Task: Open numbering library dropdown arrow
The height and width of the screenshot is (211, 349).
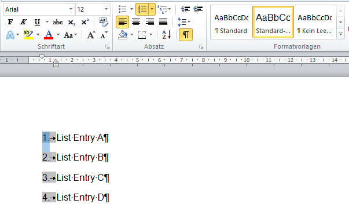Action: pyautogui.click(x=152, y=9)
